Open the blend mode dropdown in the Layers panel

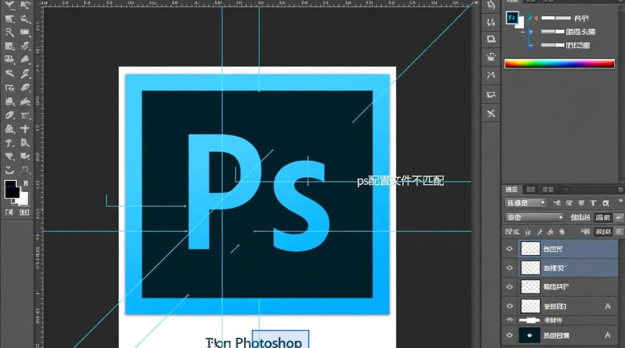tap(532, 217)
